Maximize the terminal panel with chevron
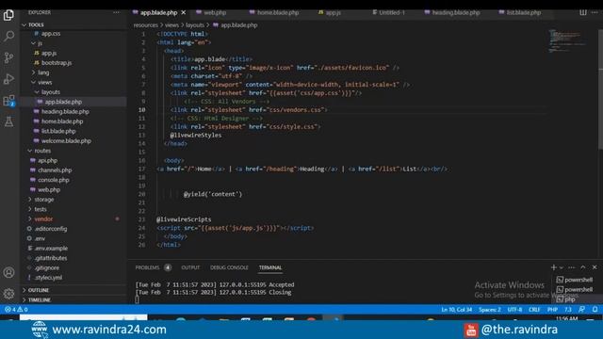603x339 pixels. point(583,267)
